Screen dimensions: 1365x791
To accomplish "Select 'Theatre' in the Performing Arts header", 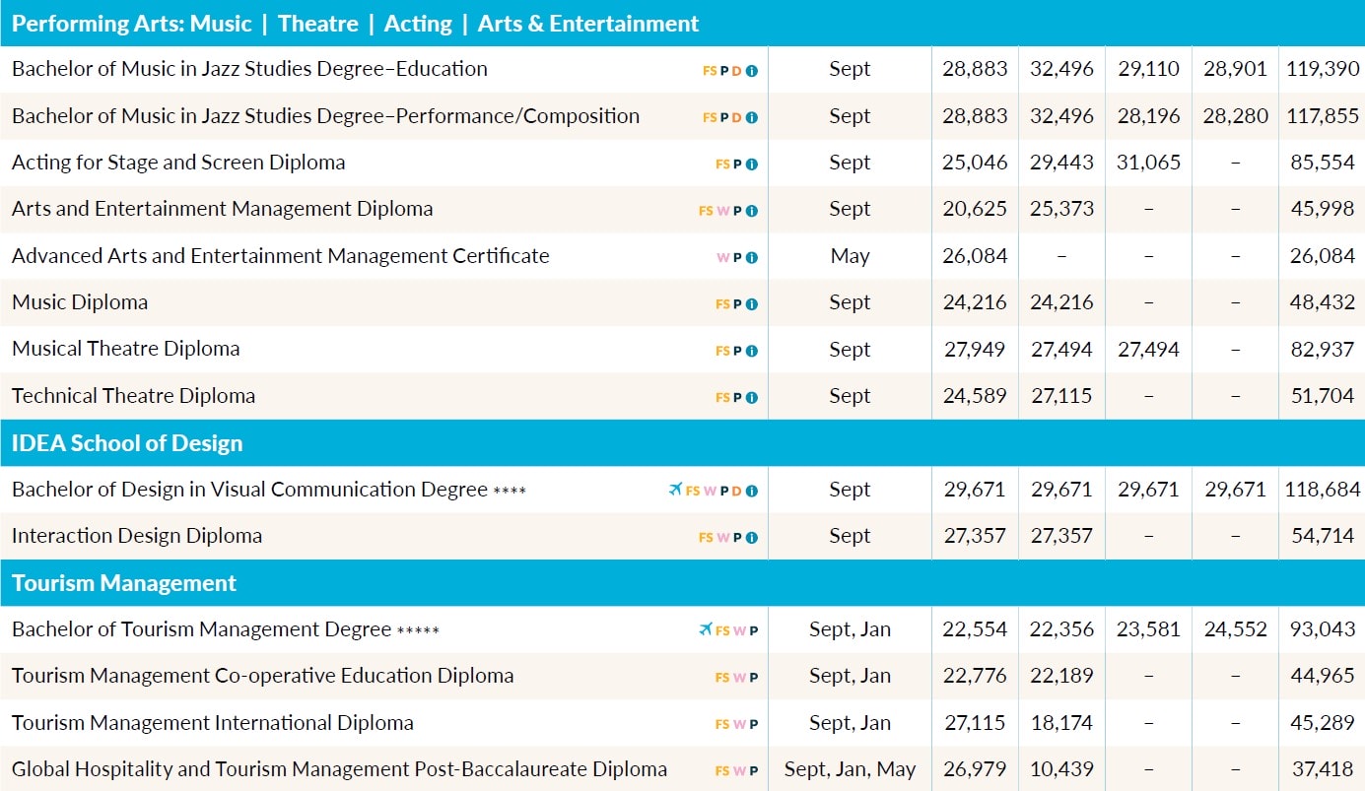I will (317, 24).
